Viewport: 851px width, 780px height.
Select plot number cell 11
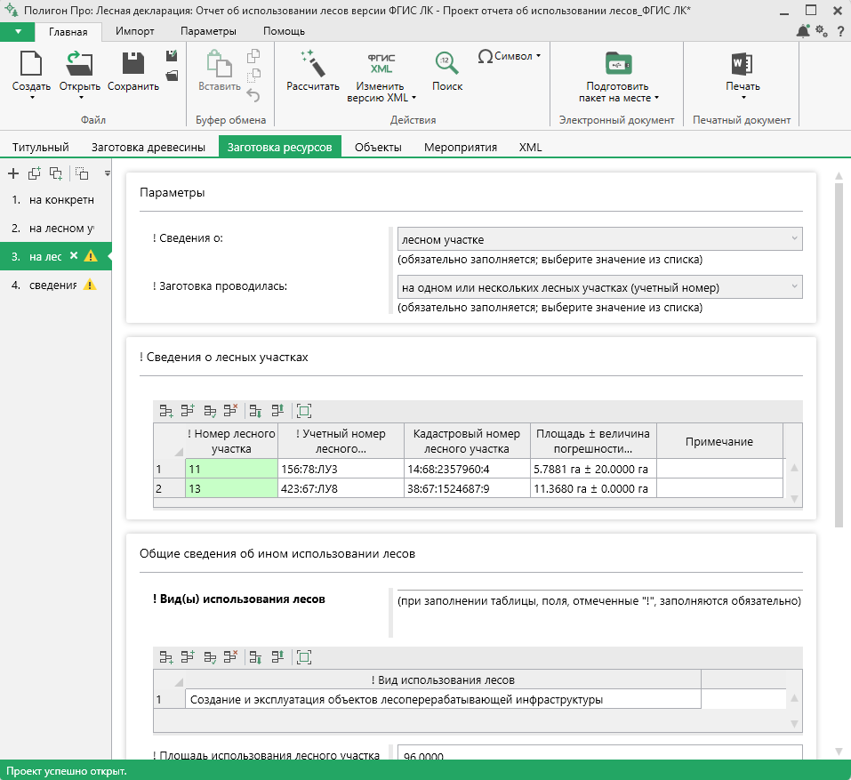pos(231,469)
